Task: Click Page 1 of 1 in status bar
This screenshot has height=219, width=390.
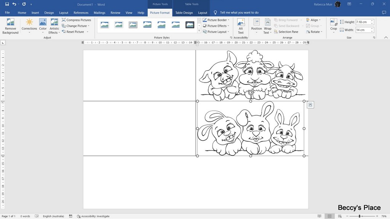Action: (8, 216)
